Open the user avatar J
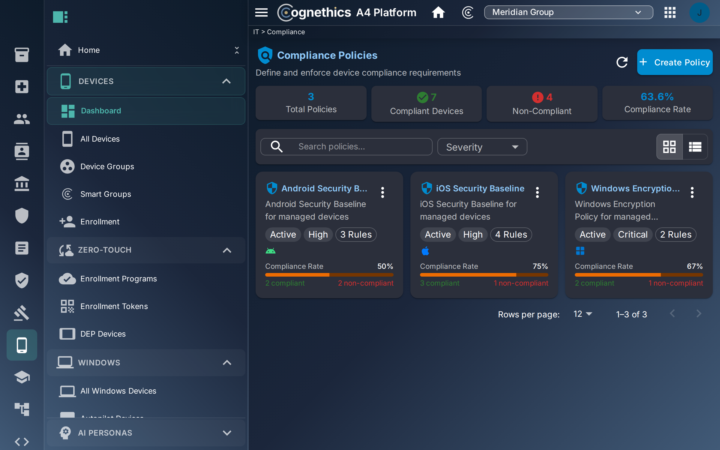The image size is (720, 450). [x=699, y=13]
